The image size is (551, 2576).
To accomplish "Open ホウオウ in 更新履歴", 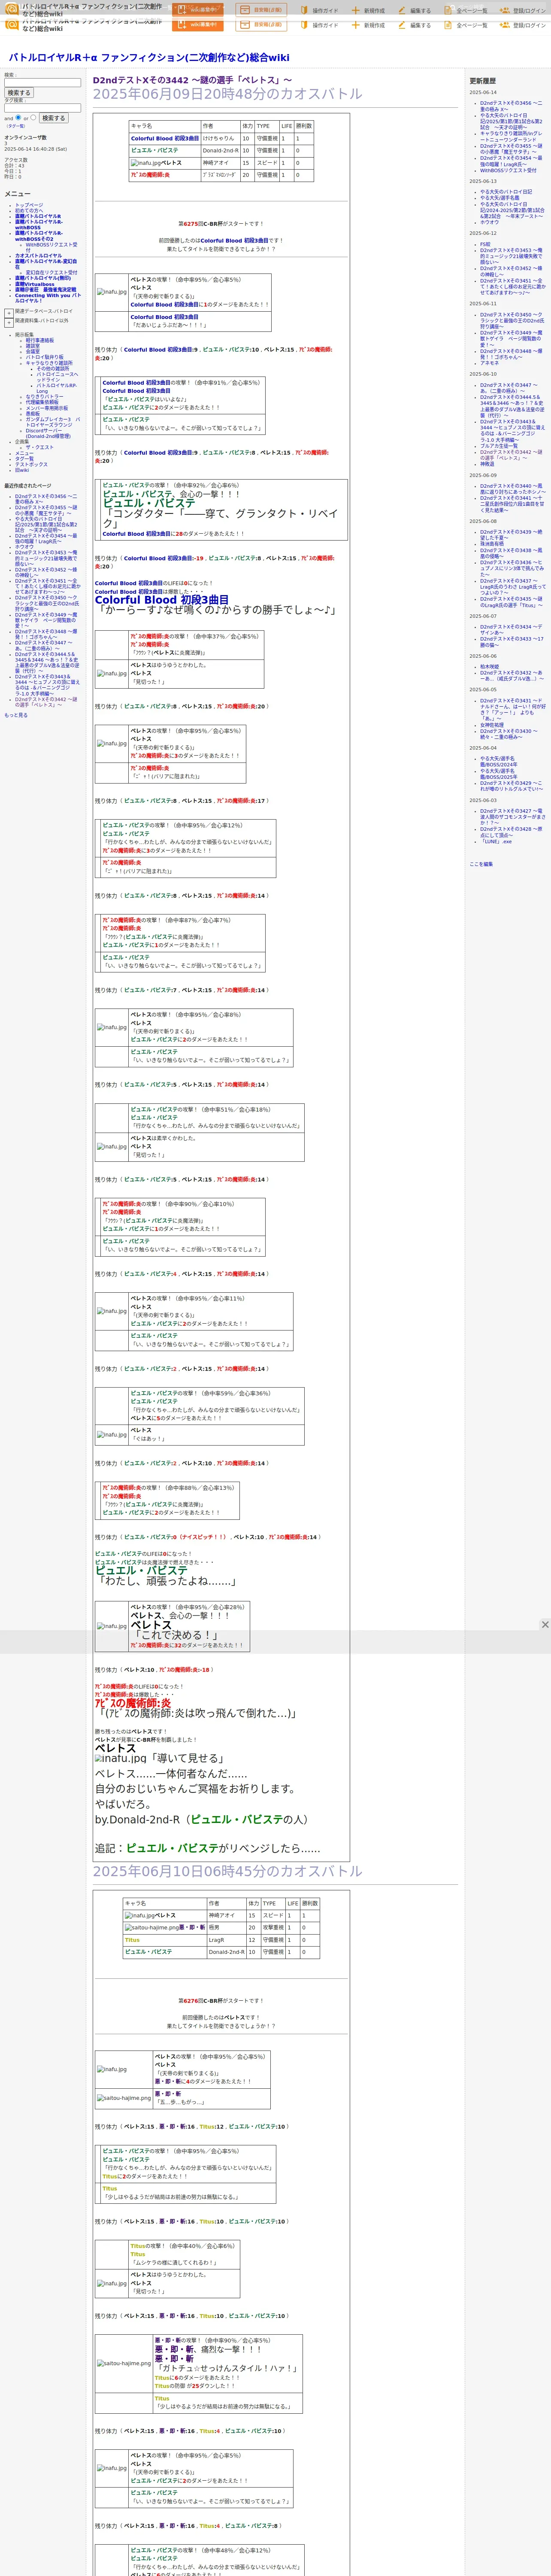I will (x=489, y=222).
